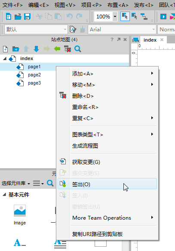The image size is (175, 251).
Task: Choose 签出(O) from context menu
Action: point(107,184)
